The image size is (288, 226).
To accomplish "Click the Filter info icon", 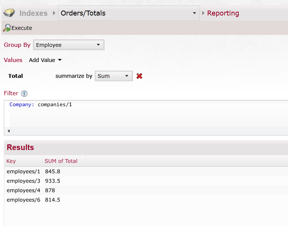I will pyautogui.click(x=24, y=93).
